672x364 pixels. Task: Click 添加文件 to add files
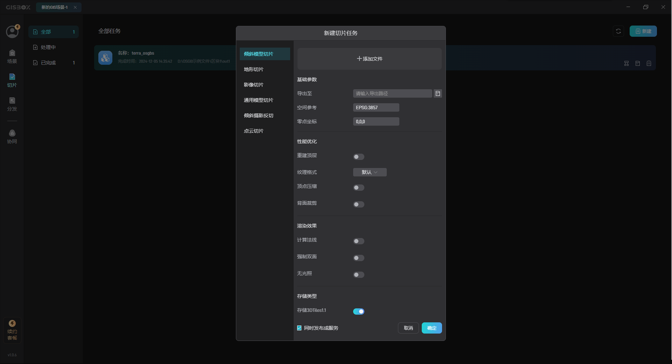point(369,59)
